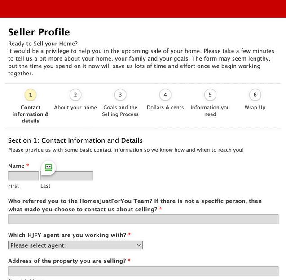The height and width of the screenshot is (280, 286).
Task: Open step 5 circle indicator
Action: coord(210,95)
